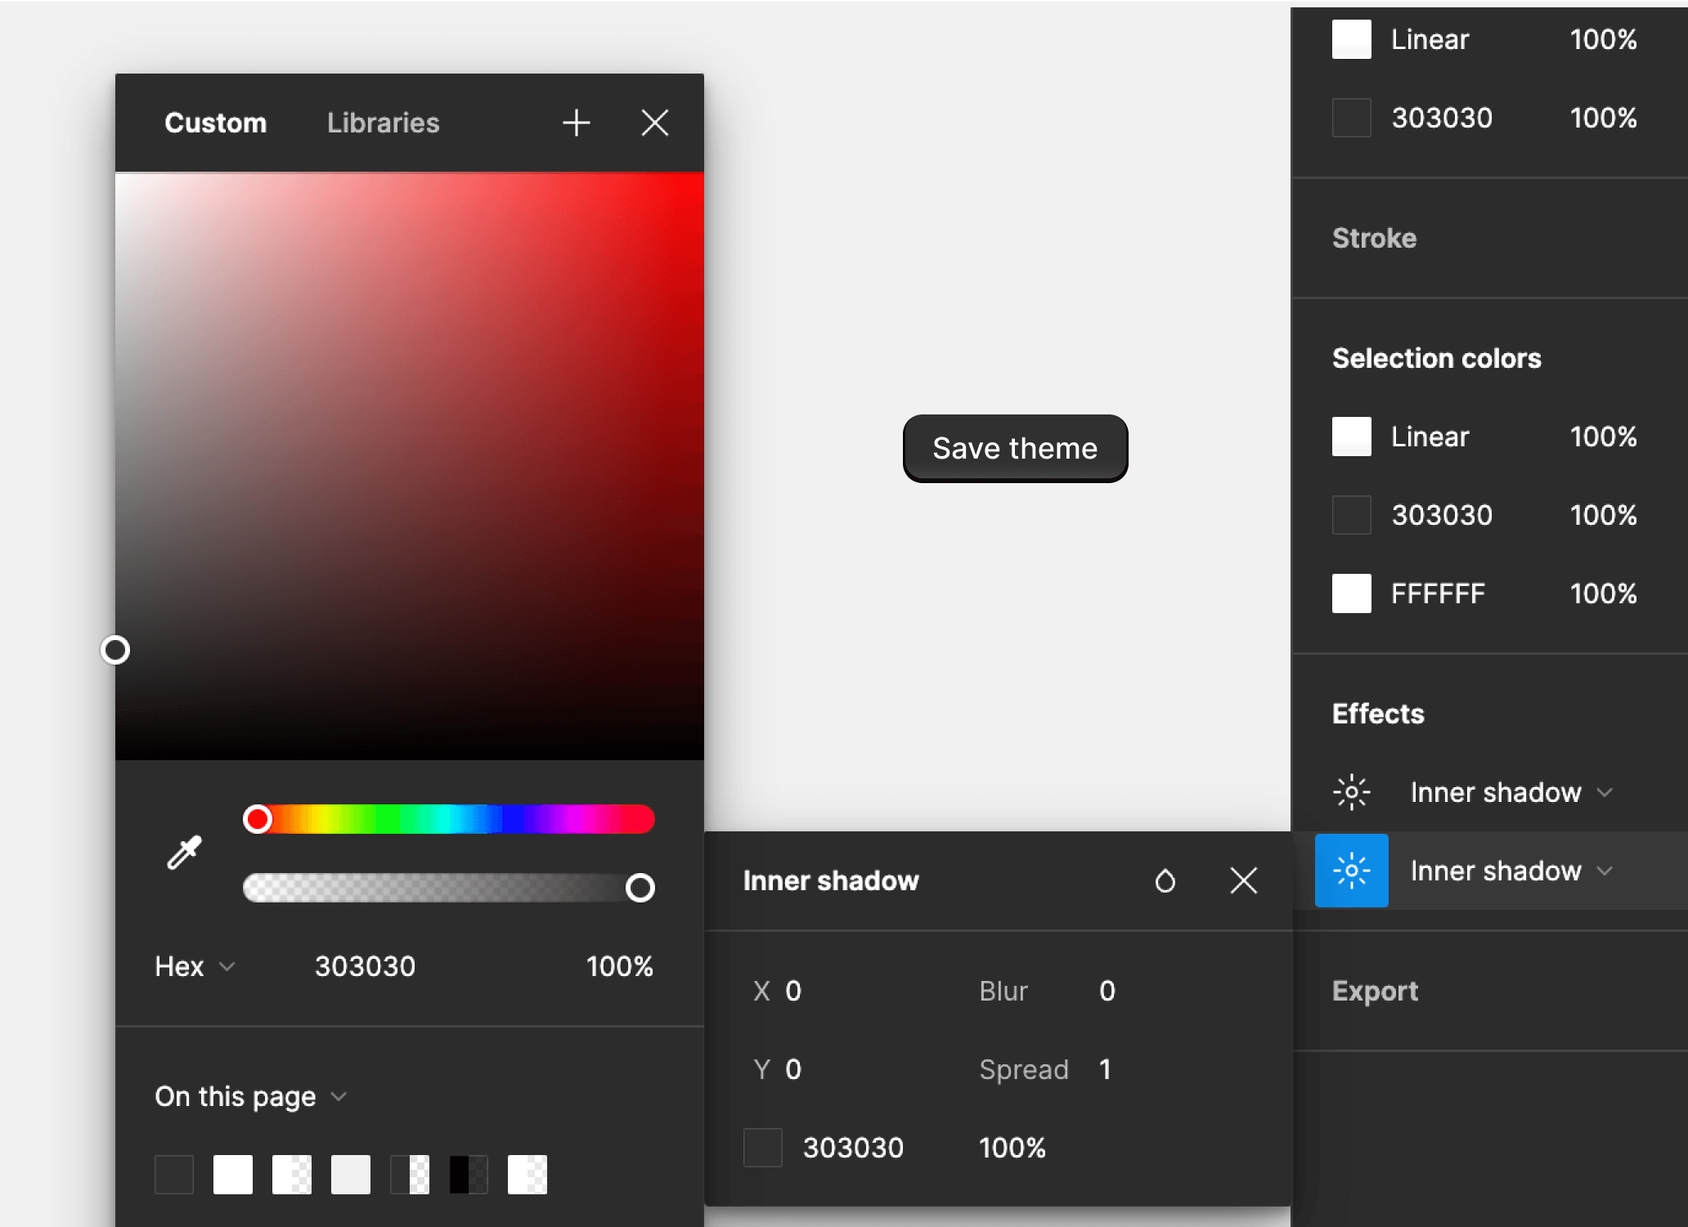
Task: Expand the Hex color format dropdown
Action: pyautogui.click(x=195, y=966)
